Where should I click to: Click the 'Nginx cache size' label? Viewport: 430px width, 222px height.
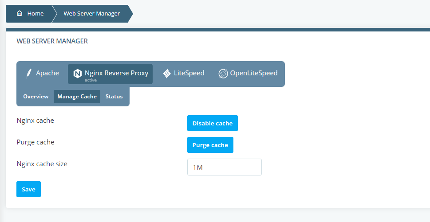click(x=42, y=164)
